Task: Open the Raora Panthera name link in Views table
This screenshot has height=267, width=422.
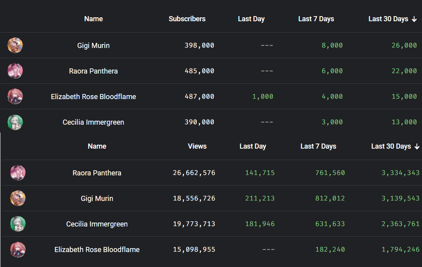Action: coord(97,173)
